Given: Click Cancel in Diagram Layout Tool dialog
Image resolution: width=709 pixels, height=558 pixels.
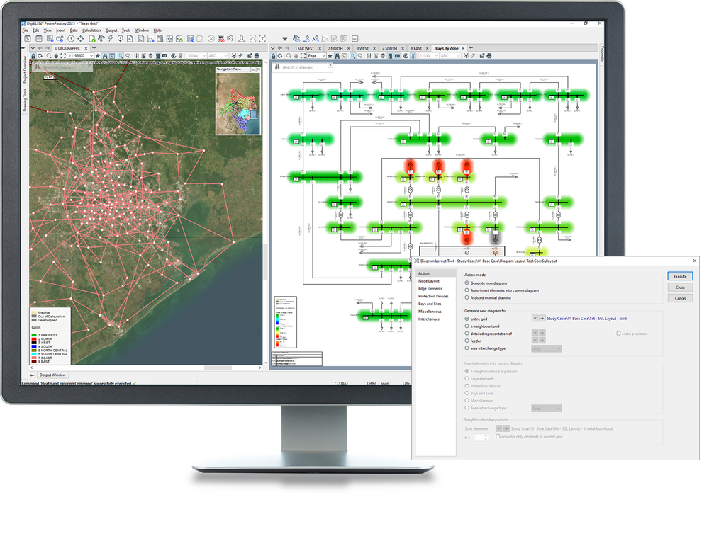Looking at the screenshot, I should pyautogui.click(x=680, y=298).
